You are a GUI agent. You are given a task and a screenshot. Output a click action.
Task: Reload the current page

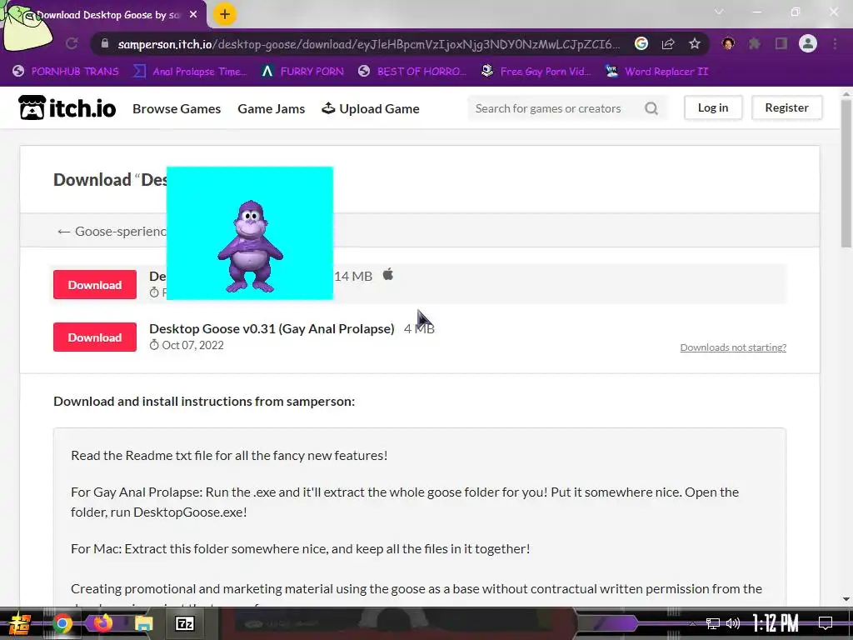coord(72,43)
